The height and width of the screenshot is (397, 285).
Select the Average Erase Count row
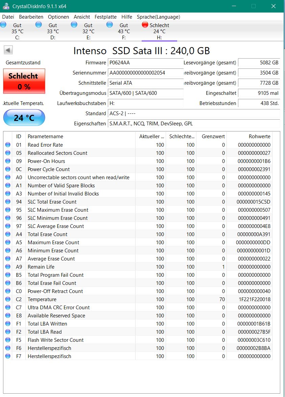click(138, 259)
